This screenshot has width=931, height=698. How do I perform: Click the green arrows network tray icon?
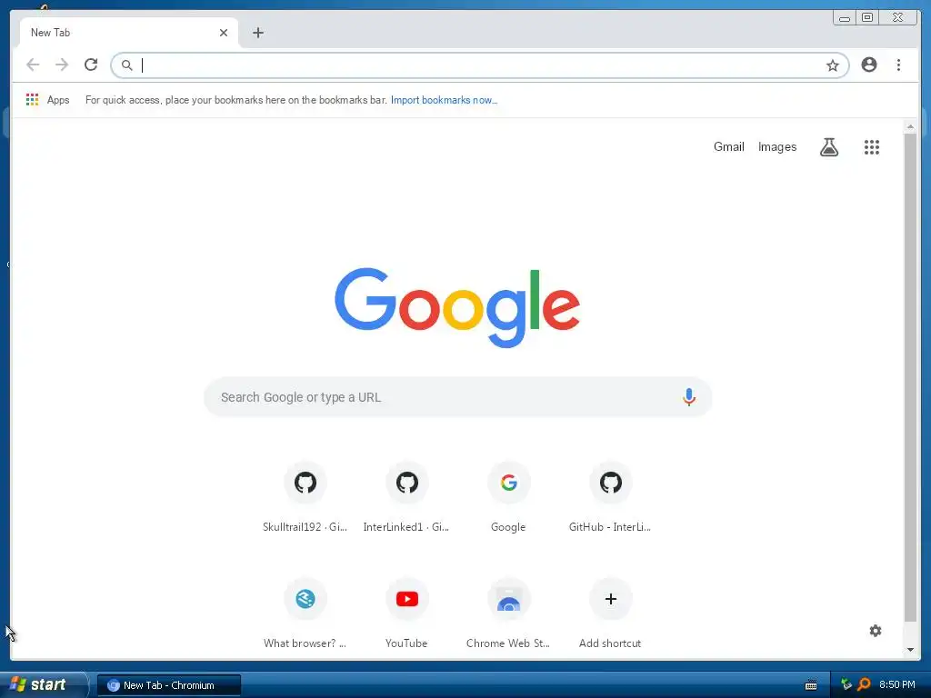click(846, 684)
